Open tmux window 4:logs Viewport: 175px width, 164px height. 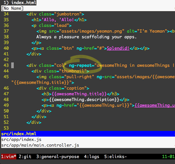point(92,157)
